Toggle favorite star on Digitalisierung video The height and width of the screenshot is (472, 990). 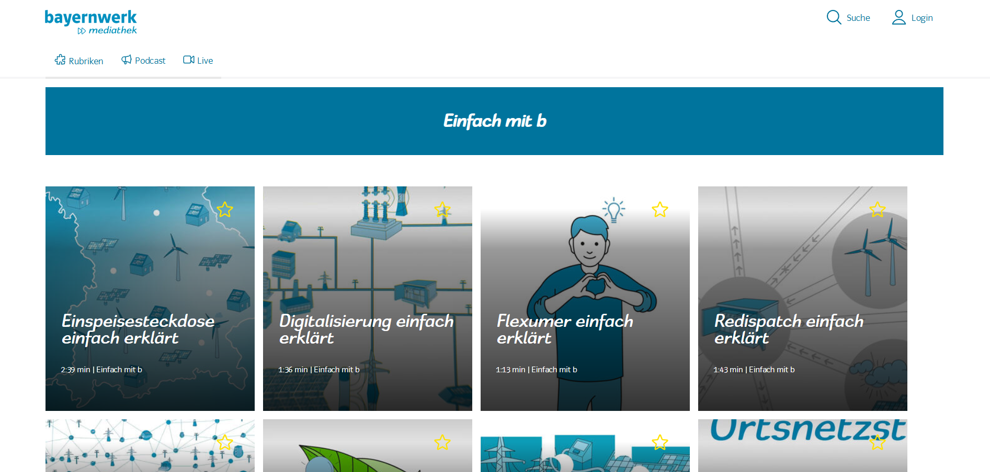click(x=442, y=209)
